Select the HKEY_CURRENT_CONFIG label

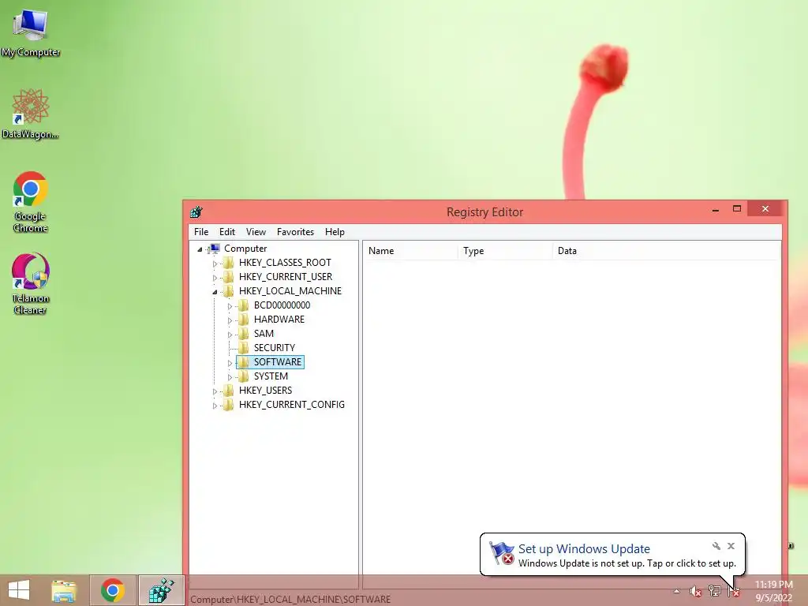click(292, 405)
